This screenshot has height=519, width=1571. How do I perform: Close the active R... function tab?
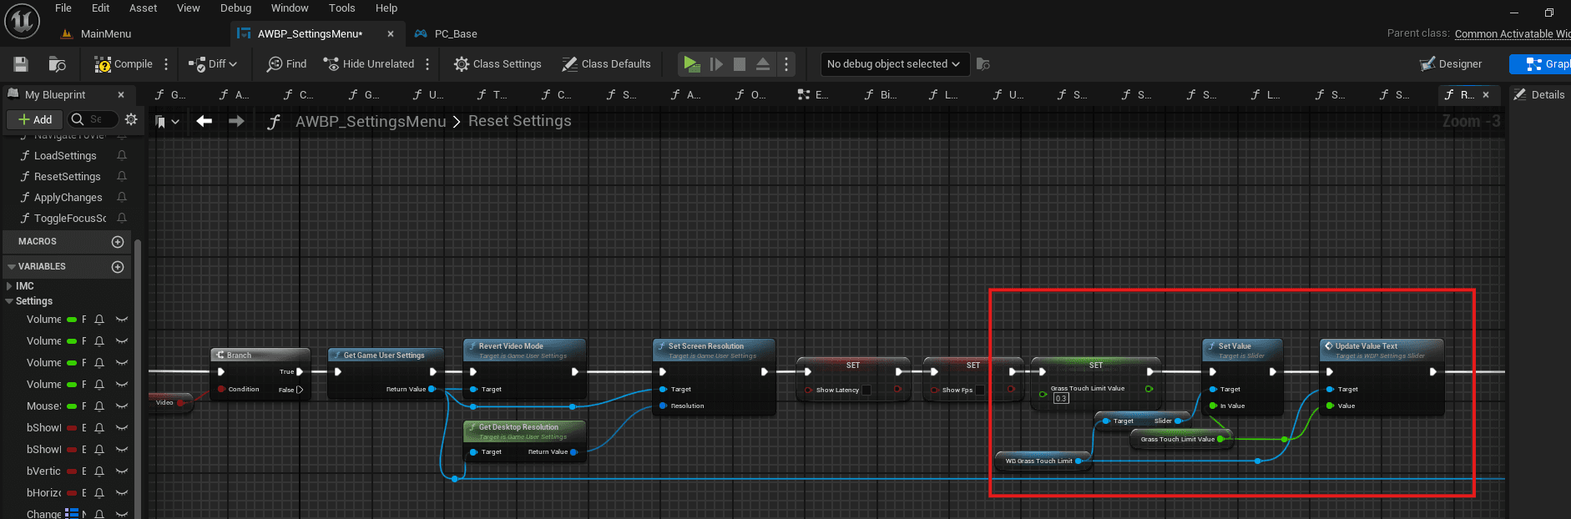(x=1486, y=95)
